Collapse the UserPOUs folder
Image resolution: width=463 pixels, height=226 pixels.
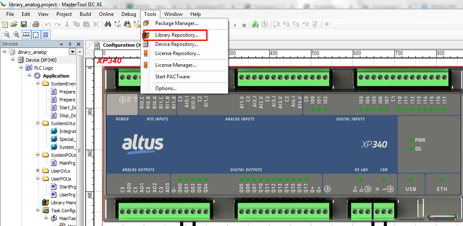(x=38, y=178)
